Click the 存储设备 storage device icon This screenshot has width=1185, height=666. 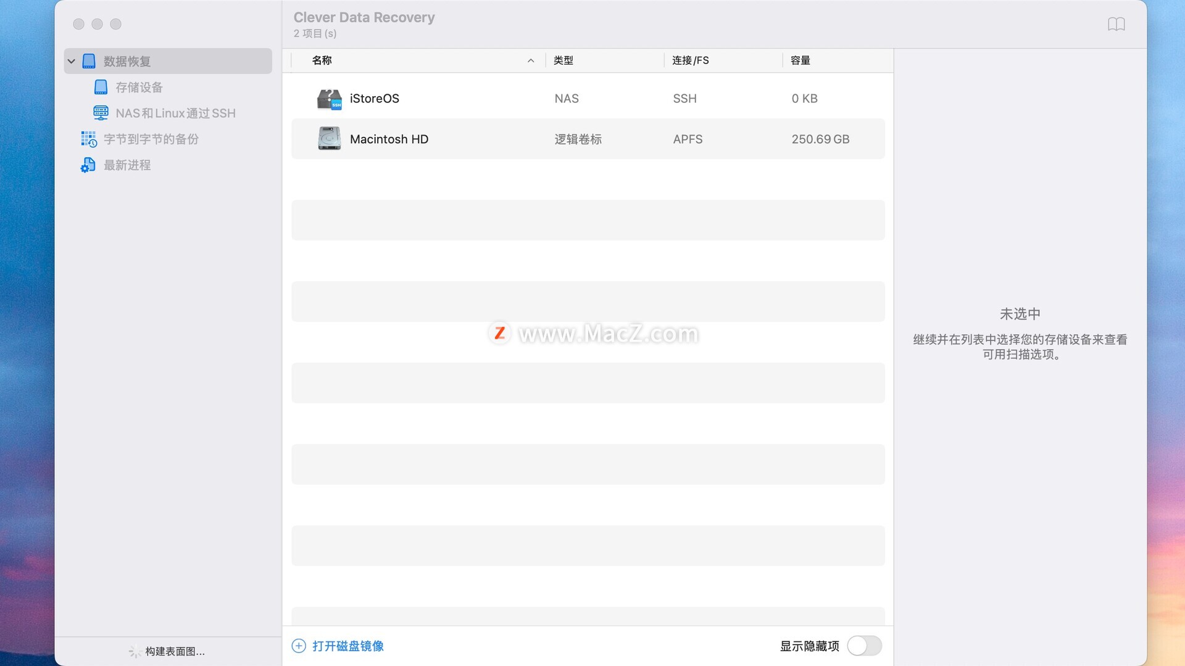(x=101, y=88)
